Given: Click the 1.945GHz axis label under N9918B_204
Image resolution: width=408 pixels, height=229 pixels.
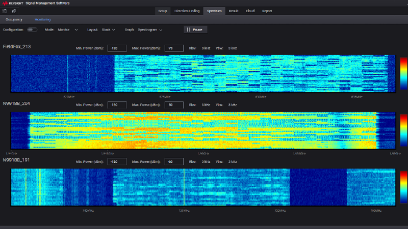Looking at the screenshot, I should [107, 154].
